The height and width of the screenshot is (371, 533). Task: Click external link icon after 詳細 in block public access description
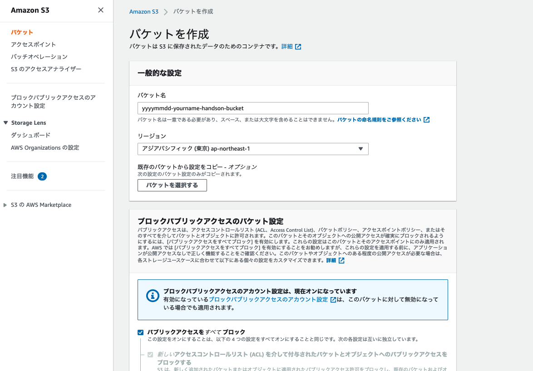pos(341,260)
